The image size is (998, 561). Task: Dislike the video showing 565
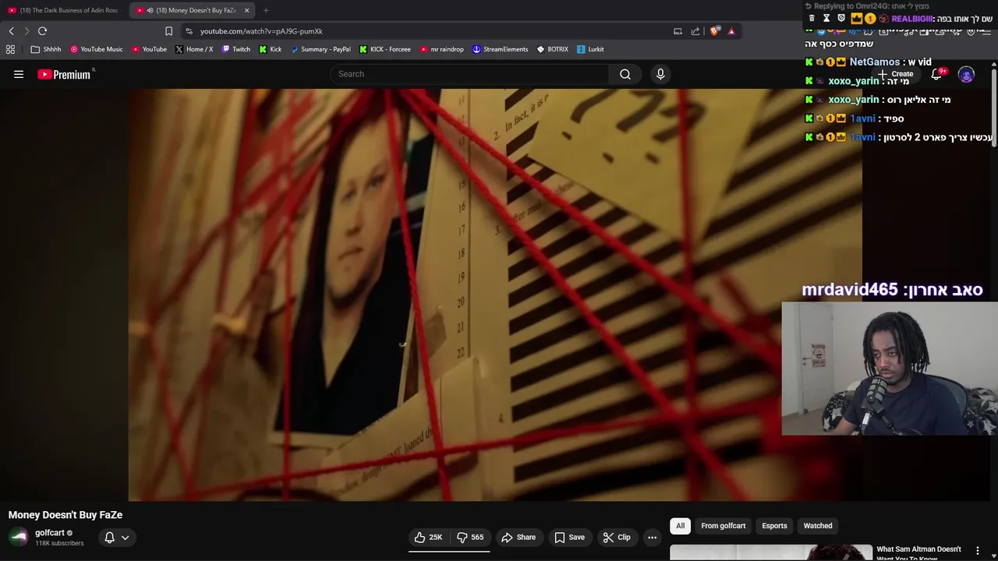click(470, 537)
